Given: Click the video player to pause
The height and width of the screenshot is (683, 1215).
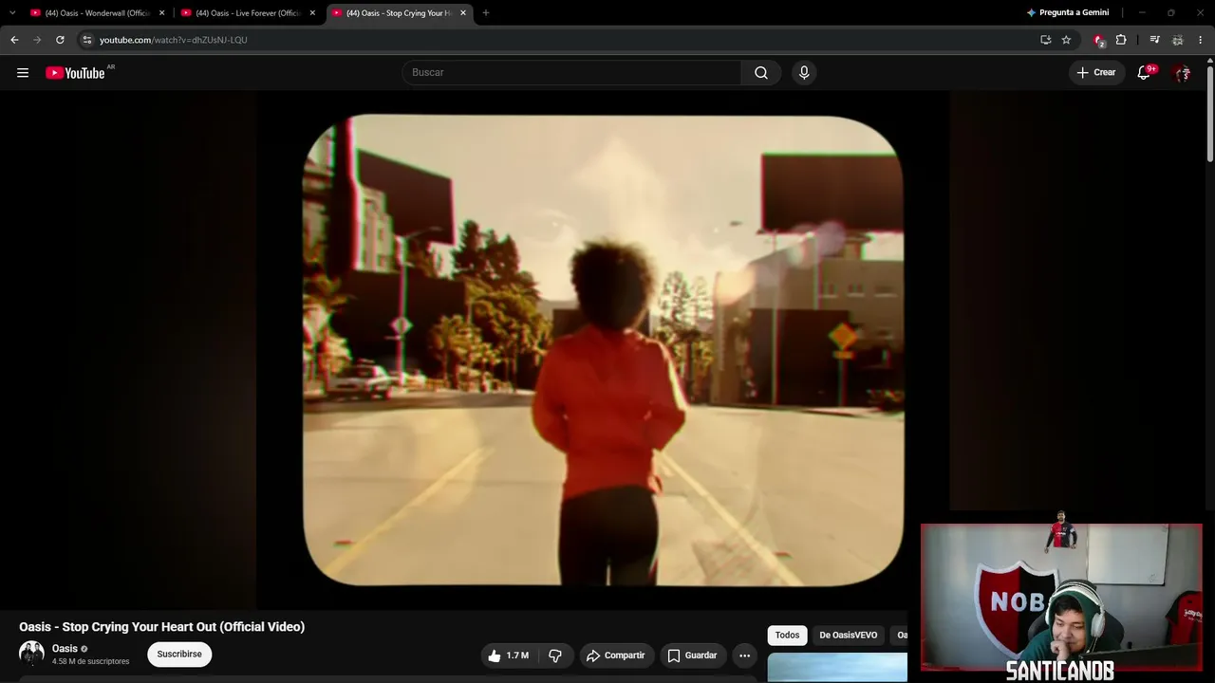Looking at the screenshot, I should click(x=603, y=350).
